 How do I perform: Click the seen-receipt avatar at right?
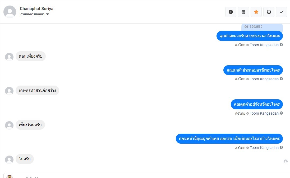[x=286, y=161]
